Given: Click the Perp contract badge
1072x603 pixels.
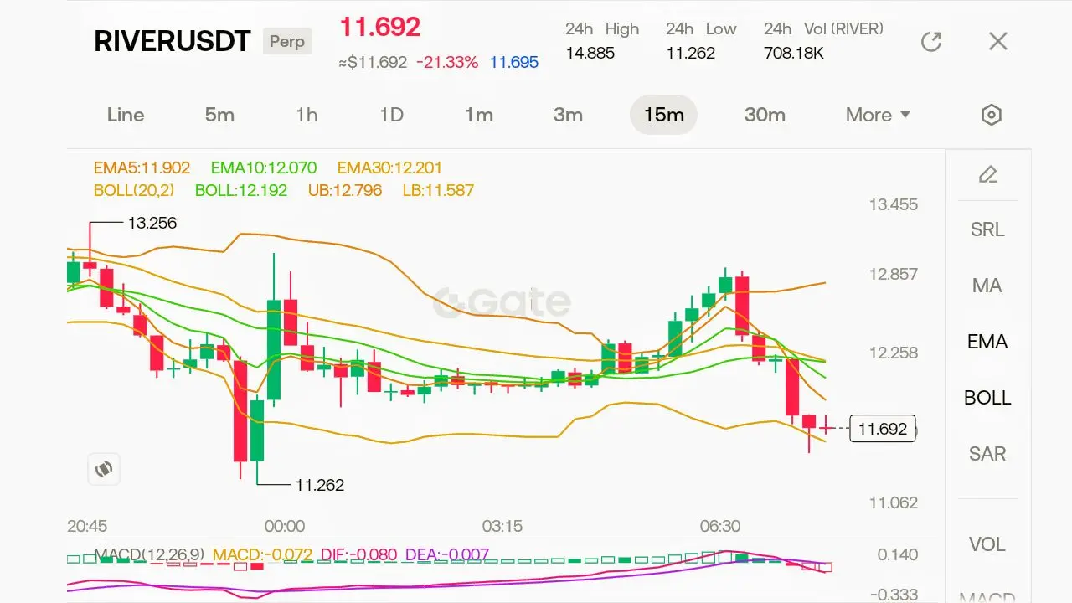Looking at the screenshot, I should click(287, 41).
